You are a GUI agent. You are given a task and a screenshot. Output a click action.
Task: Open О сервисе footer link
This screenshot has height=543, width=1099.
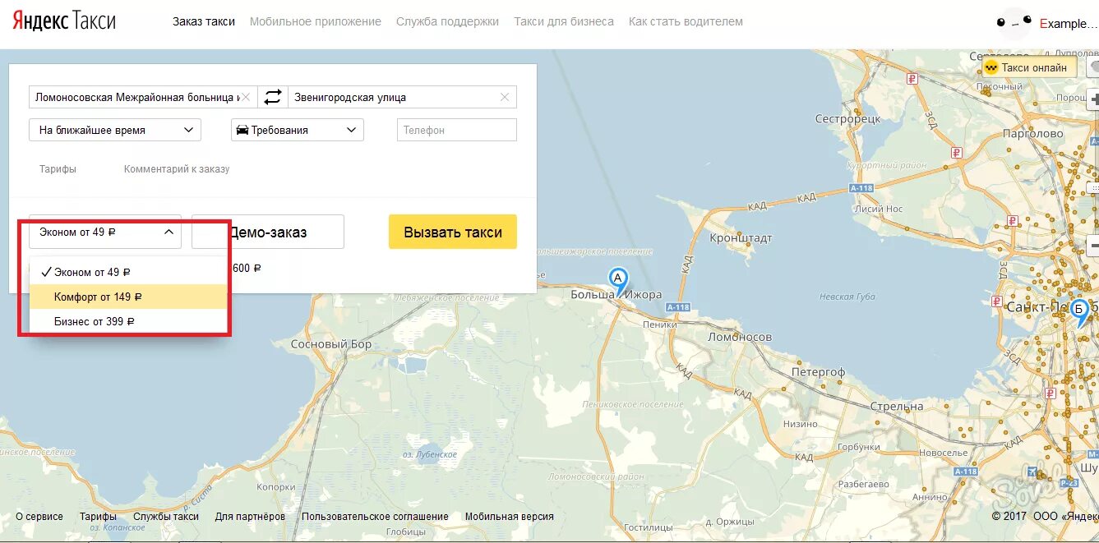39,517
